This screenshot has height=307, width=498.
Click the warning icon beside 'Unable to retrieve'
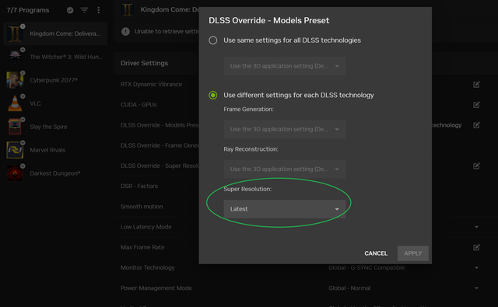tap(125, 31)
